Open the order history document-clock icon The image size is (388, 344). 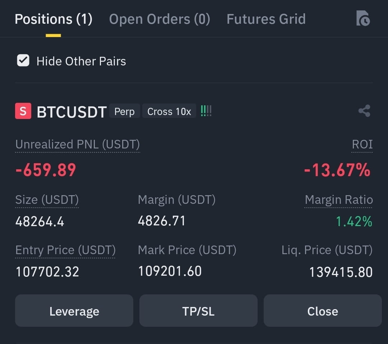(x=363, y=18)
